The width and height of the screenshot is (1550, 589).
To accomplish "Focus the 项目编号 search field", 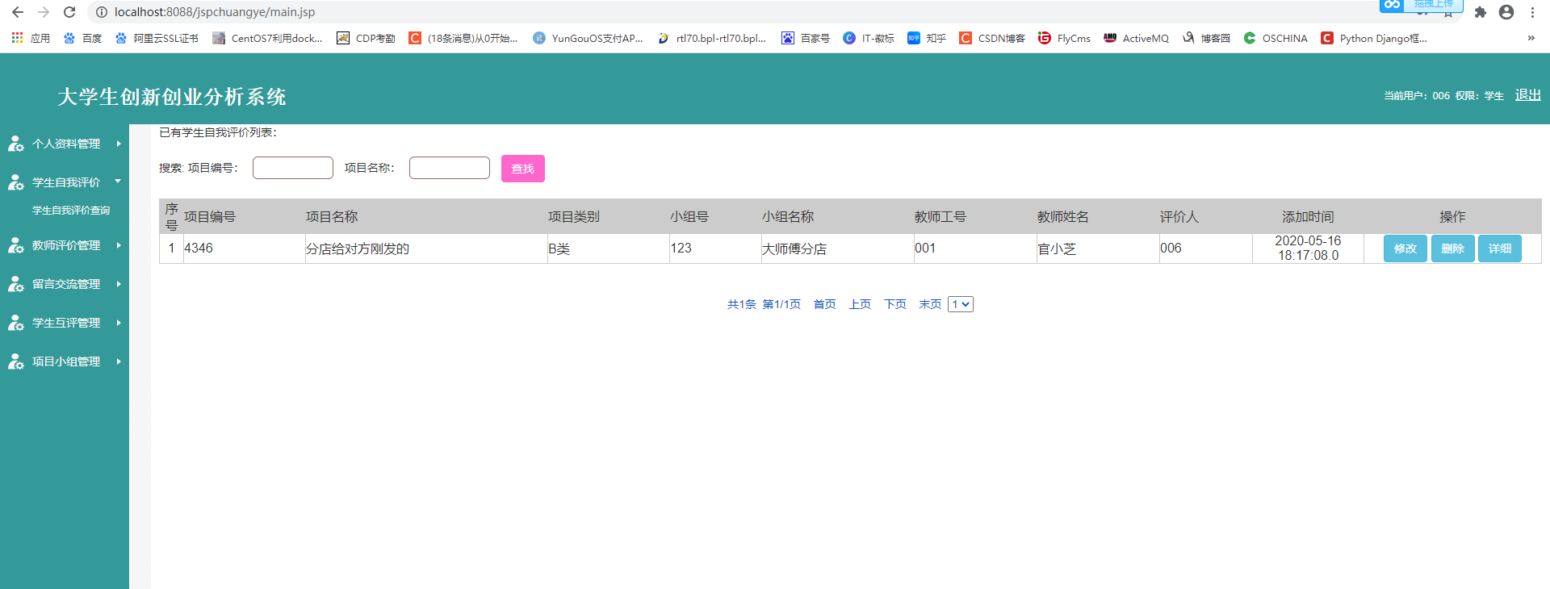I will tap(293, 168).
